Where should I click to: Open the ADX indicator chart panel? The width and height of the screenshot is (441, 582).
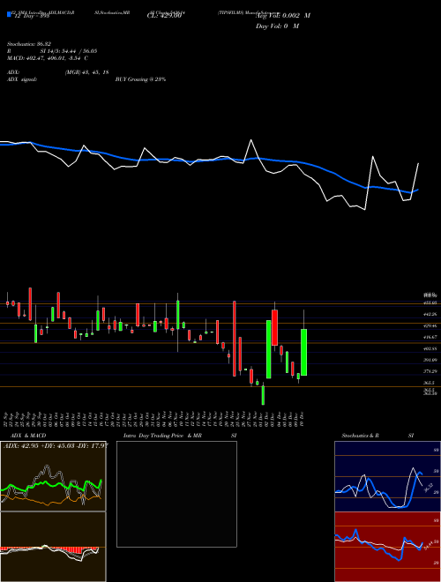(x=53, y=476)
